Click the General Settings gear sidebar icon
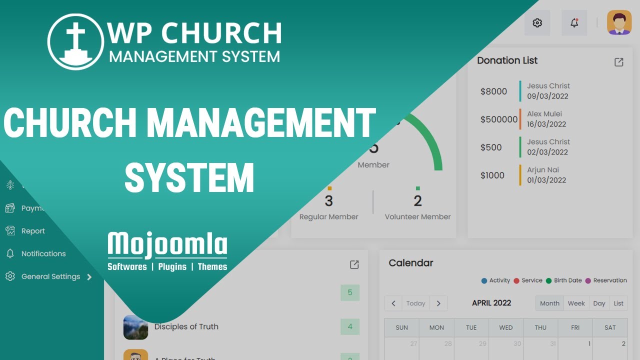This screenshot has width=640, height=360. pyautogui.click(x=10, y=276)
